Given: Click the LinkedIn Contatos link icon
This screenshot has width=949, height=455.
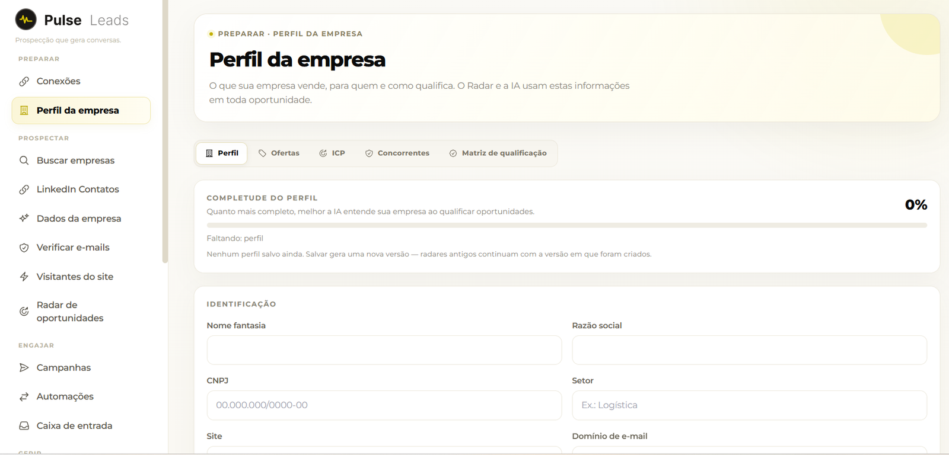Looking at the screenshot, I should click(24, 190).
